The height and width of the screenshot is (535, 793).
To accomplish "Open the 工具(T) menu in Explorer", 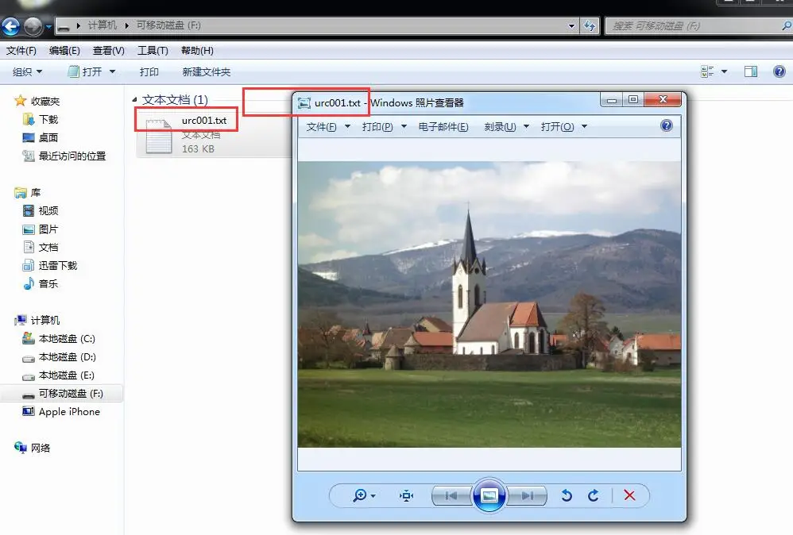I will 153,51.
